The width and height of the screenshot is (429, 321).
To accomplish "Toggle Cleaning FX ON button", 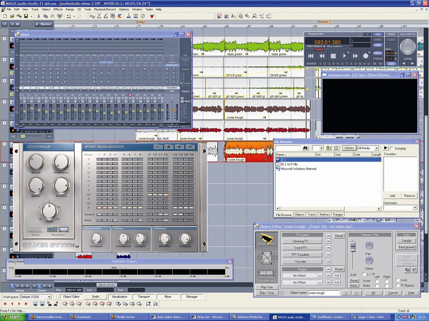I will [328, 241].
